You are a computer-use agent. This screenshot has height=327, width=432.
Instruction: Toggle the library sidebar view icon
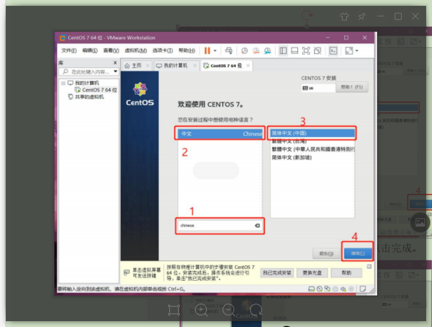click(283, 51)
